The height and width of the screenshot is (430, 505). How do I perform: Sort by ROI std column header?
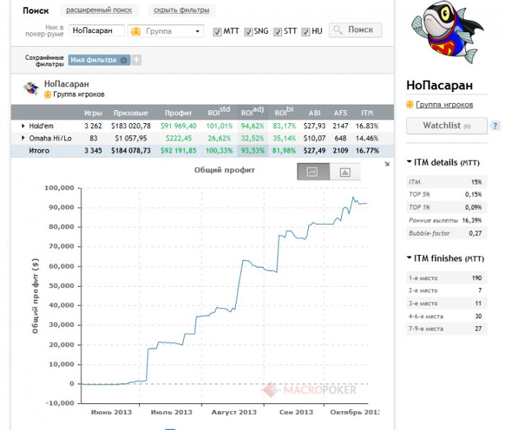coord(219,111)
